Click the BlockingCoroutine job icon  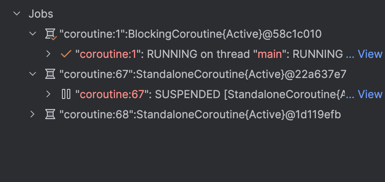pyautogui.click(x=50, y=34)
